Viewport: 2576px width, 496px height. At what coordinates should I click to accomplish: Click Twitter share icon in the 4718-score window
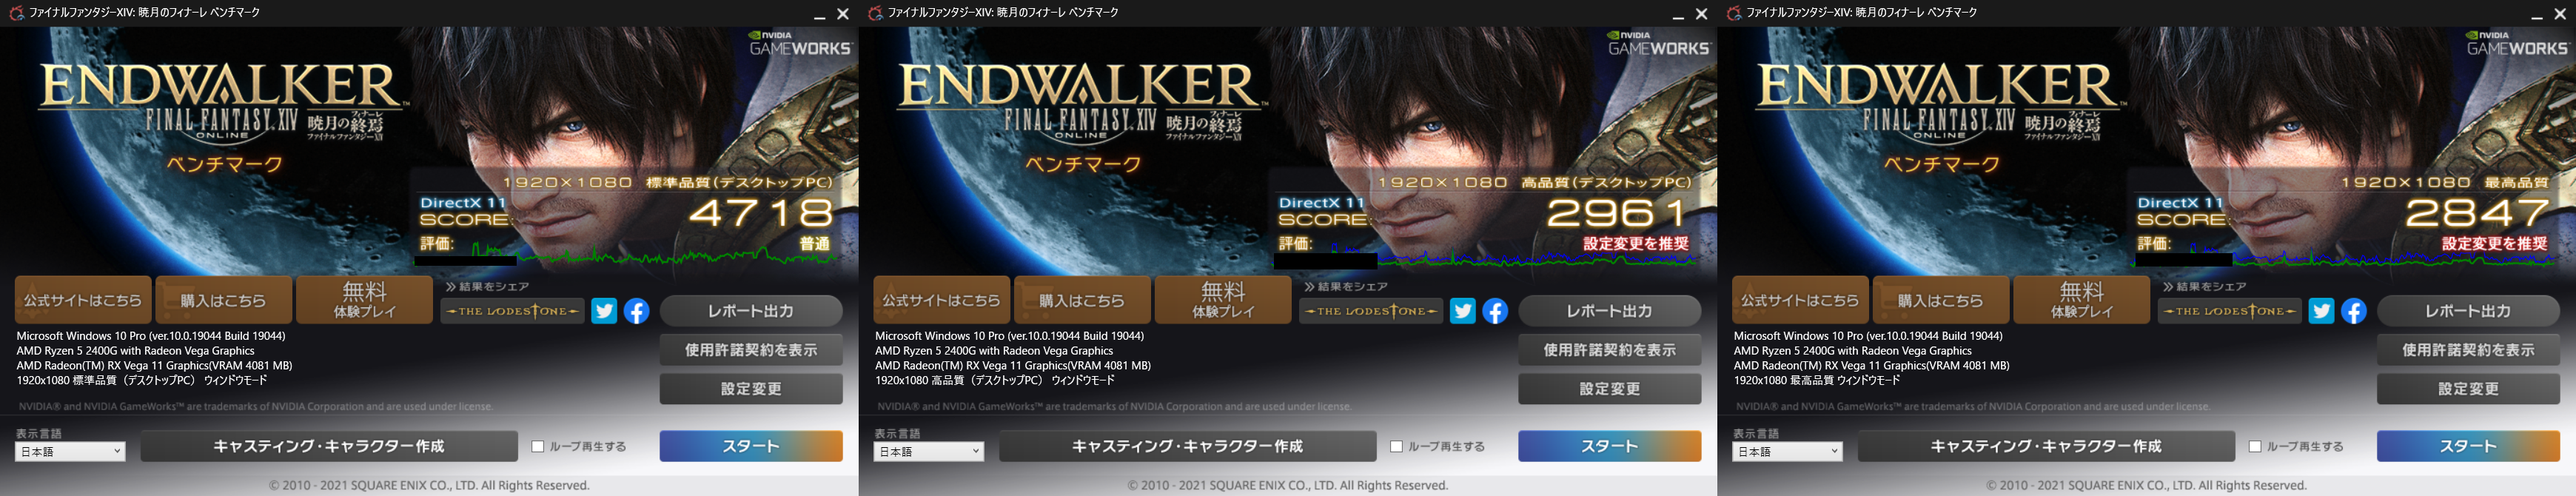click(x=604, y=311)
